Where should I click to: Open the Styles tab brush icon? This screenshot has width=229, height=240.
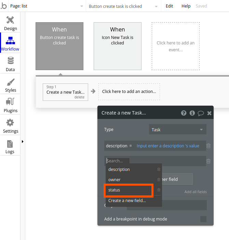click(x=11, y=82)
